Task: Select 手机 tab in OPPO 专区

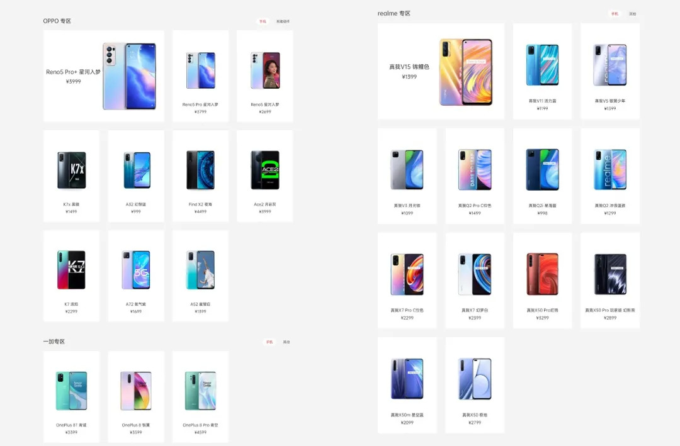Action: [x=263, y=21]
